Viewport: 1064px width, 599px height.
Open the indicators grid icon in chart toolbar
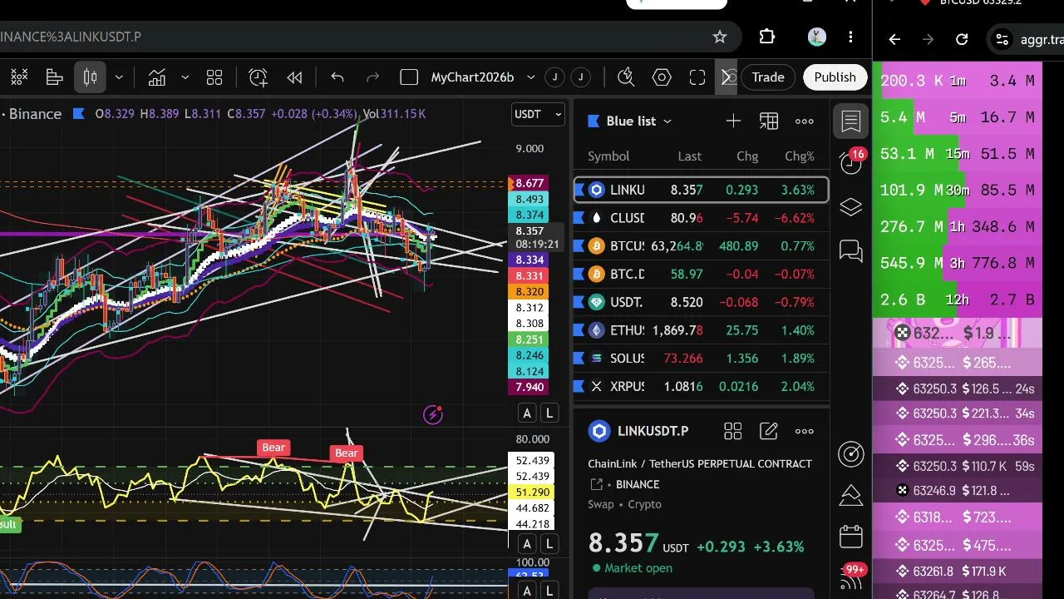[x=19, y=77]
